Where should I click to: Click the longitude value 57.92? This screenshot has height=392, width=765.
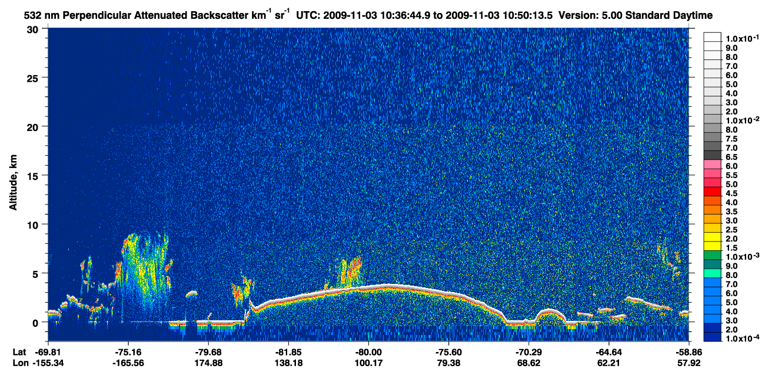click(688, 363)
